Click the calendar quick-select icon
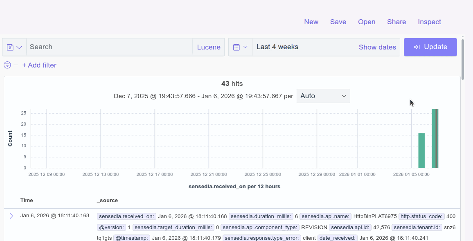 click(240, 47)
